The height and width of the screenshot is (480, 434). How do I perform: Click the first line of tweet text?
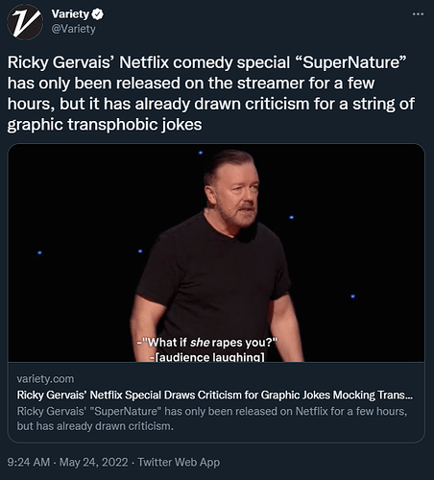pyautogui.click(x=206, y=62)
